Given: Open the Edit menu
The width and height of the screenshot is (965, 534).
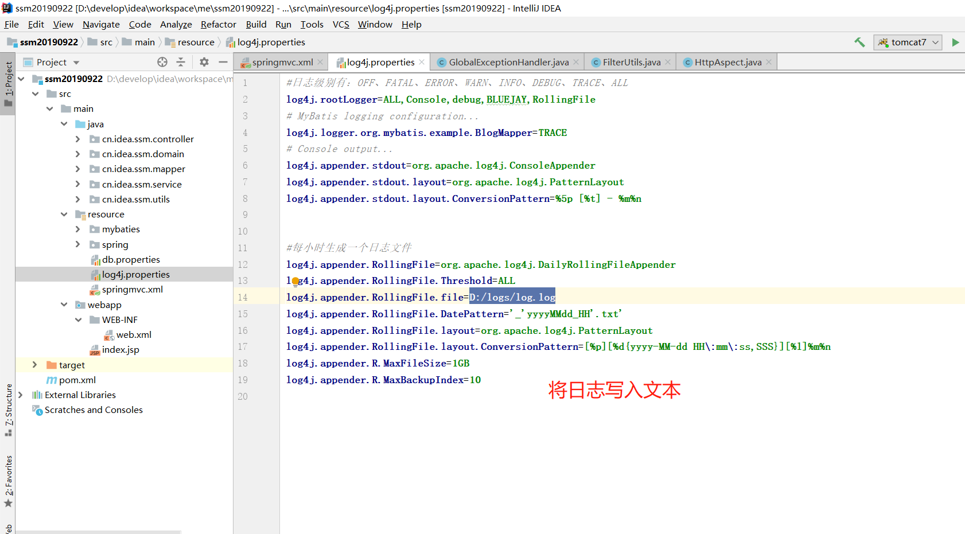Looking at the screenshot, I should tap(36, 24).
